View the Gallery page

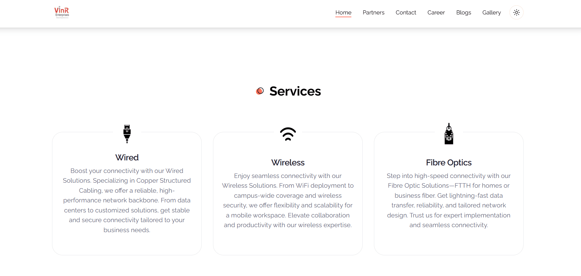click(492, 13)
